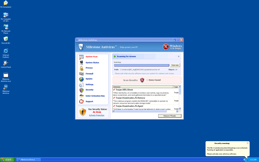Toggle the Trojan-Downloader.JS.Remora checkmark
Image resolution: width=259 pixels, height=162 pixels.
coord(114,98)
